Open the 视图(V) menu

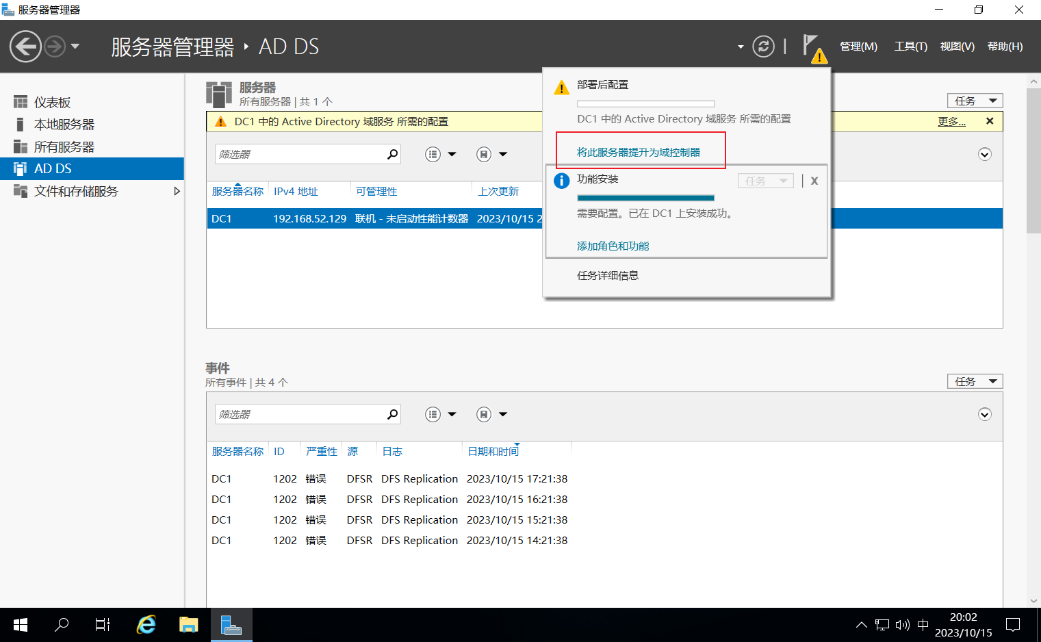(958, 47)
